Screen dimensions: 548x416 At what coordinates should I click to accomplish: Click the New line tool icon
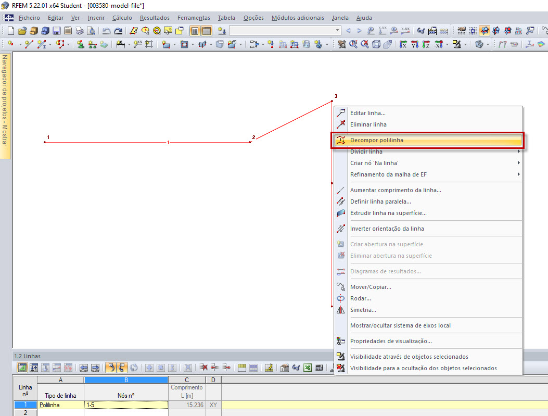(x=29, y=44)
